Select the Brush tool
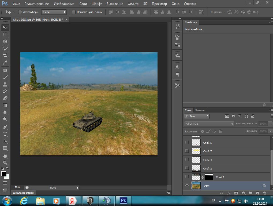Viewport: 273px width, 206px height. click(x=5, y=77)
